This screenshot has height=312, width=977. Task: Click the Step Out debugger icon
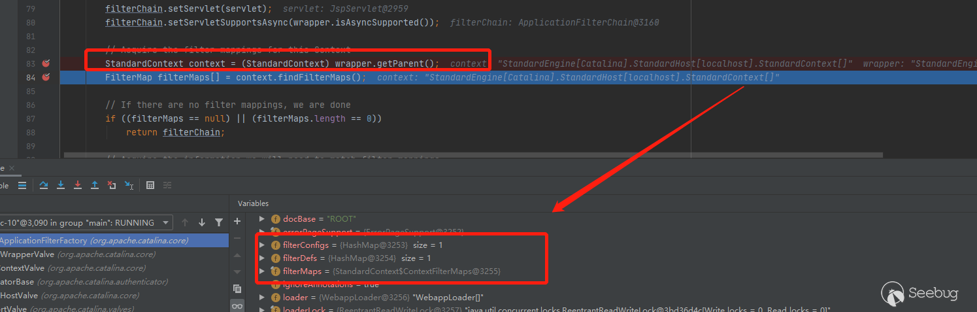pyautogui.click(x=95, y=185)
